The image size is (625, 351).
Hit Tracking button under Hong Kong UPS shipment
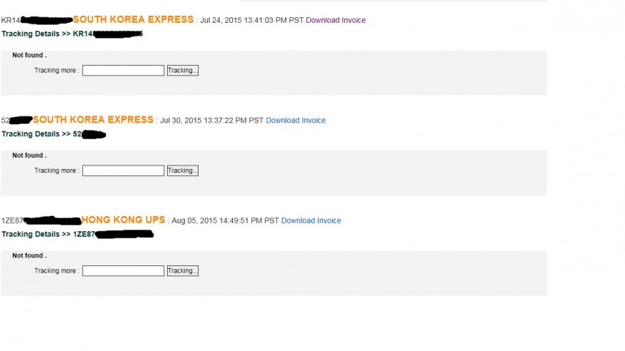point(182,271)
